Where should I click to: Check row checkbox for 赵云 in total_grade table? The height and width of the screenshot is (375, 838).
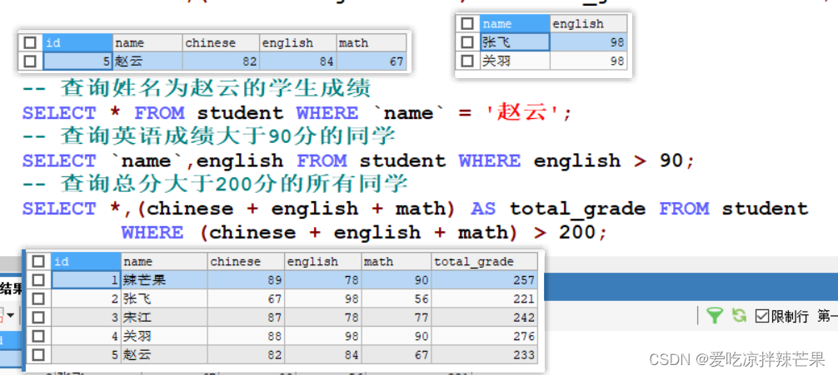[38, 355]
